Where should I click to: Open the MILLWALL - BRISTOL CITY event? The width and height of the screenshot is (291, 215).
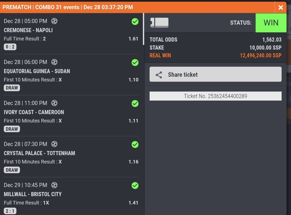point(33,194)
